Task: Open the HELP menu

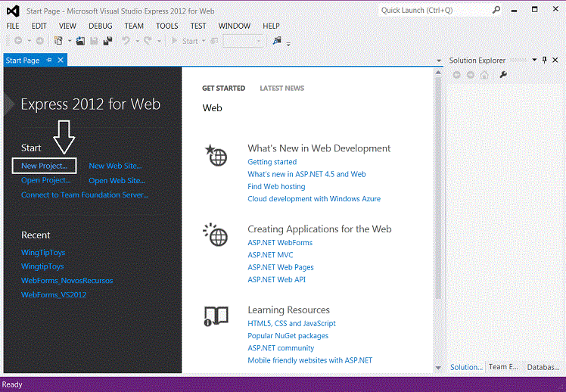Action: tap(271, 26)
